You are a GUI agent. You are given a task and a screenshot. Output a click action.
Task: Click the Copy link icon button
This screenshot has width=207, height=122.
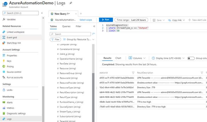170,20
